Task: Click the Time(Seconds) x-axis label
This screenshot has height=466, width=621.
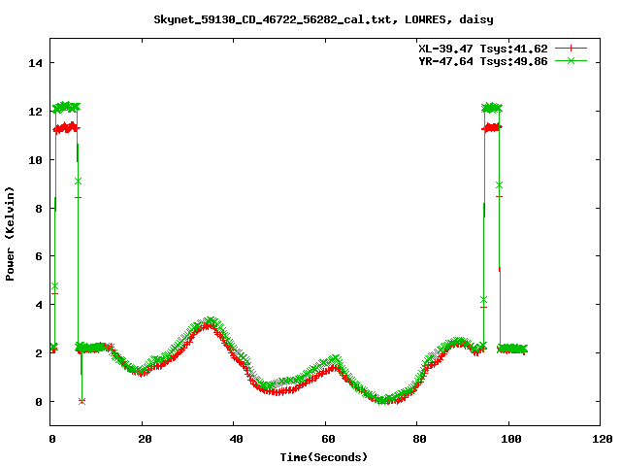Action: tap(324, 457)
